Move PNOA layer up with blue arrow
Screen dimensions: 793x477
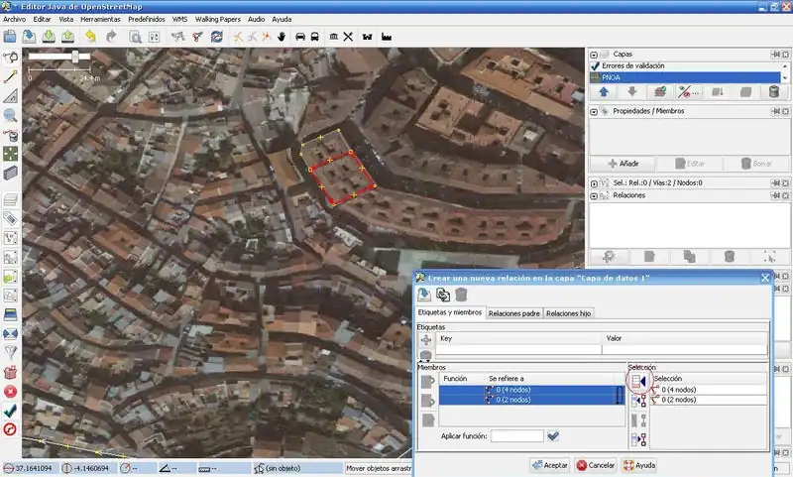click(x=603, y=92)
